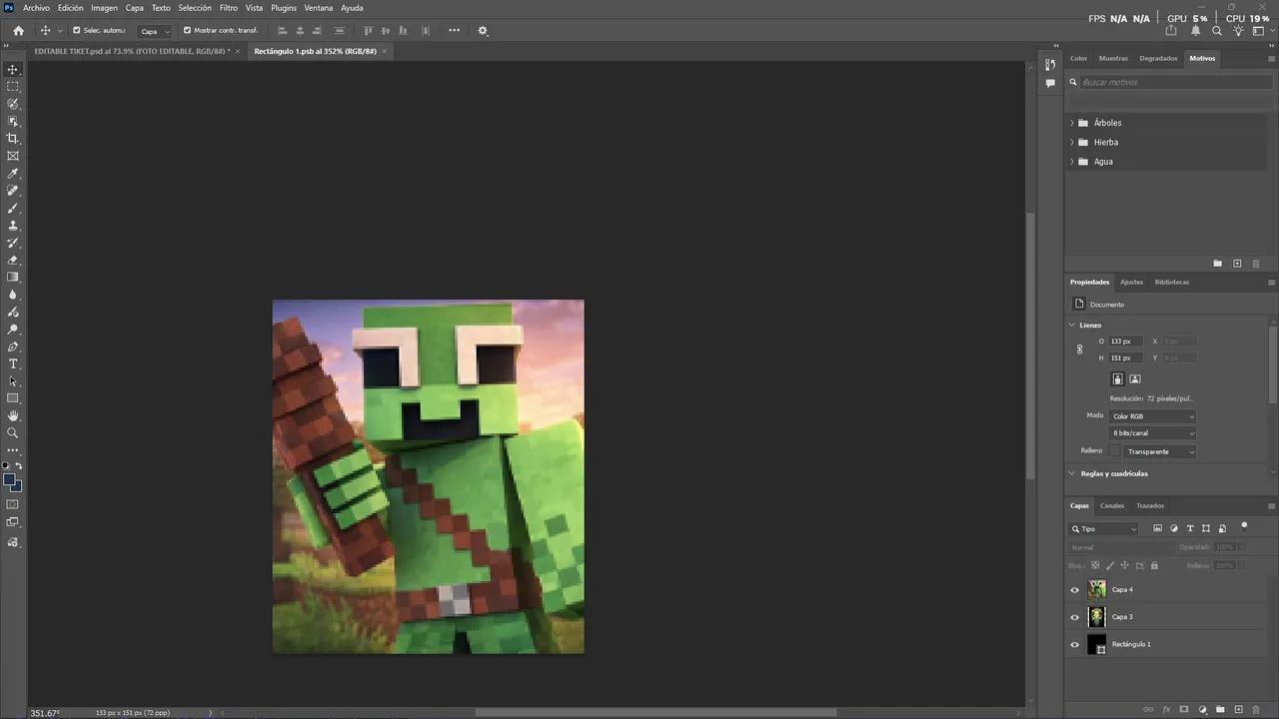Image resolution: width=1279 pixels, height=719 pixels.
Task: Select the Horizontal Type tool
Action: point(13,364)
